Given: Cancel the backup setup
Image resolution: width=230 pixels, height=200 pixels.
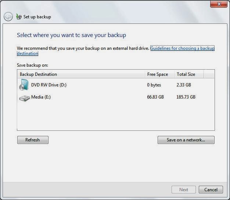Looking at the screenshot, I should coord(211,190).
